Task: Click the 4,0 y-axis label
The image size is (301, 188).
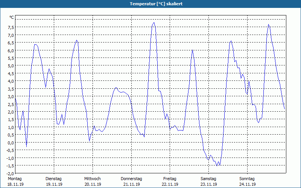Action: 11,81
